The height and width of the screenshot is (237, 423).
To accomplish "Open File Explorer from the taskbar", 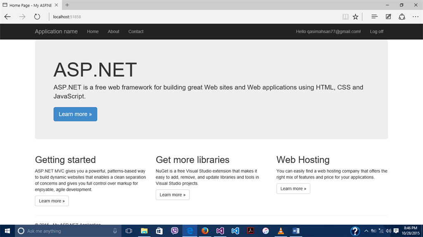I will [x=144, y=231].
